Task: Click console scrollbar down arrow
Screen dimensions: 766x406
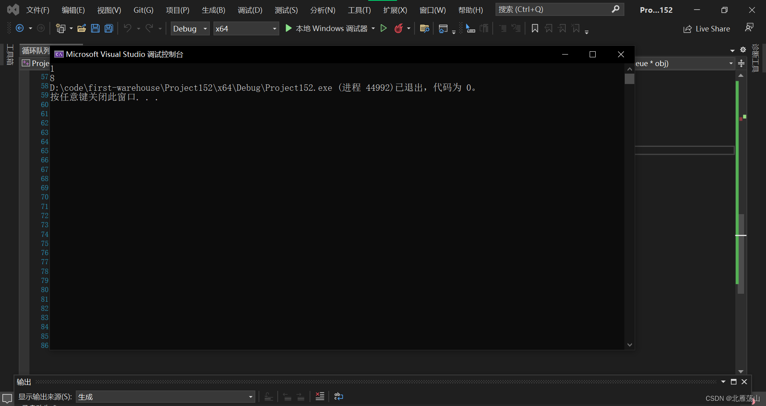Action: [630, 345]
